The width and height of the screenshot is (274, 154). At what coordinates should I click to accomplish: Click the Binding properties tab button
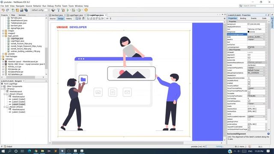243,18
